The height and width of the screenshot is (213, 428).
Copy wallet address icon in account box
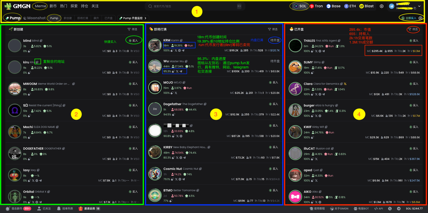(x=415, y=8)
